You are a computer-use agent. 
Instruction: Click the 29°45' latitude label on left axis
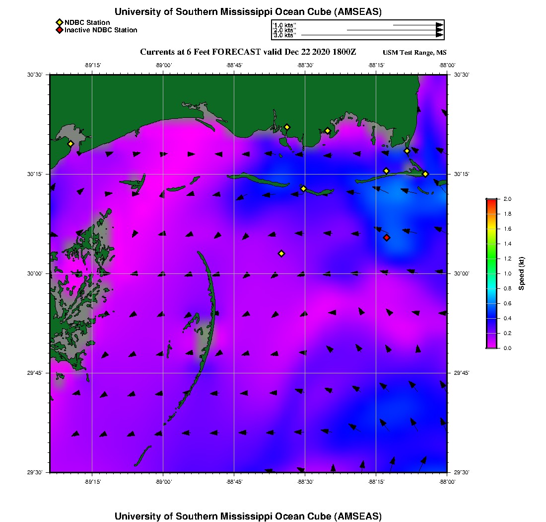37,373
